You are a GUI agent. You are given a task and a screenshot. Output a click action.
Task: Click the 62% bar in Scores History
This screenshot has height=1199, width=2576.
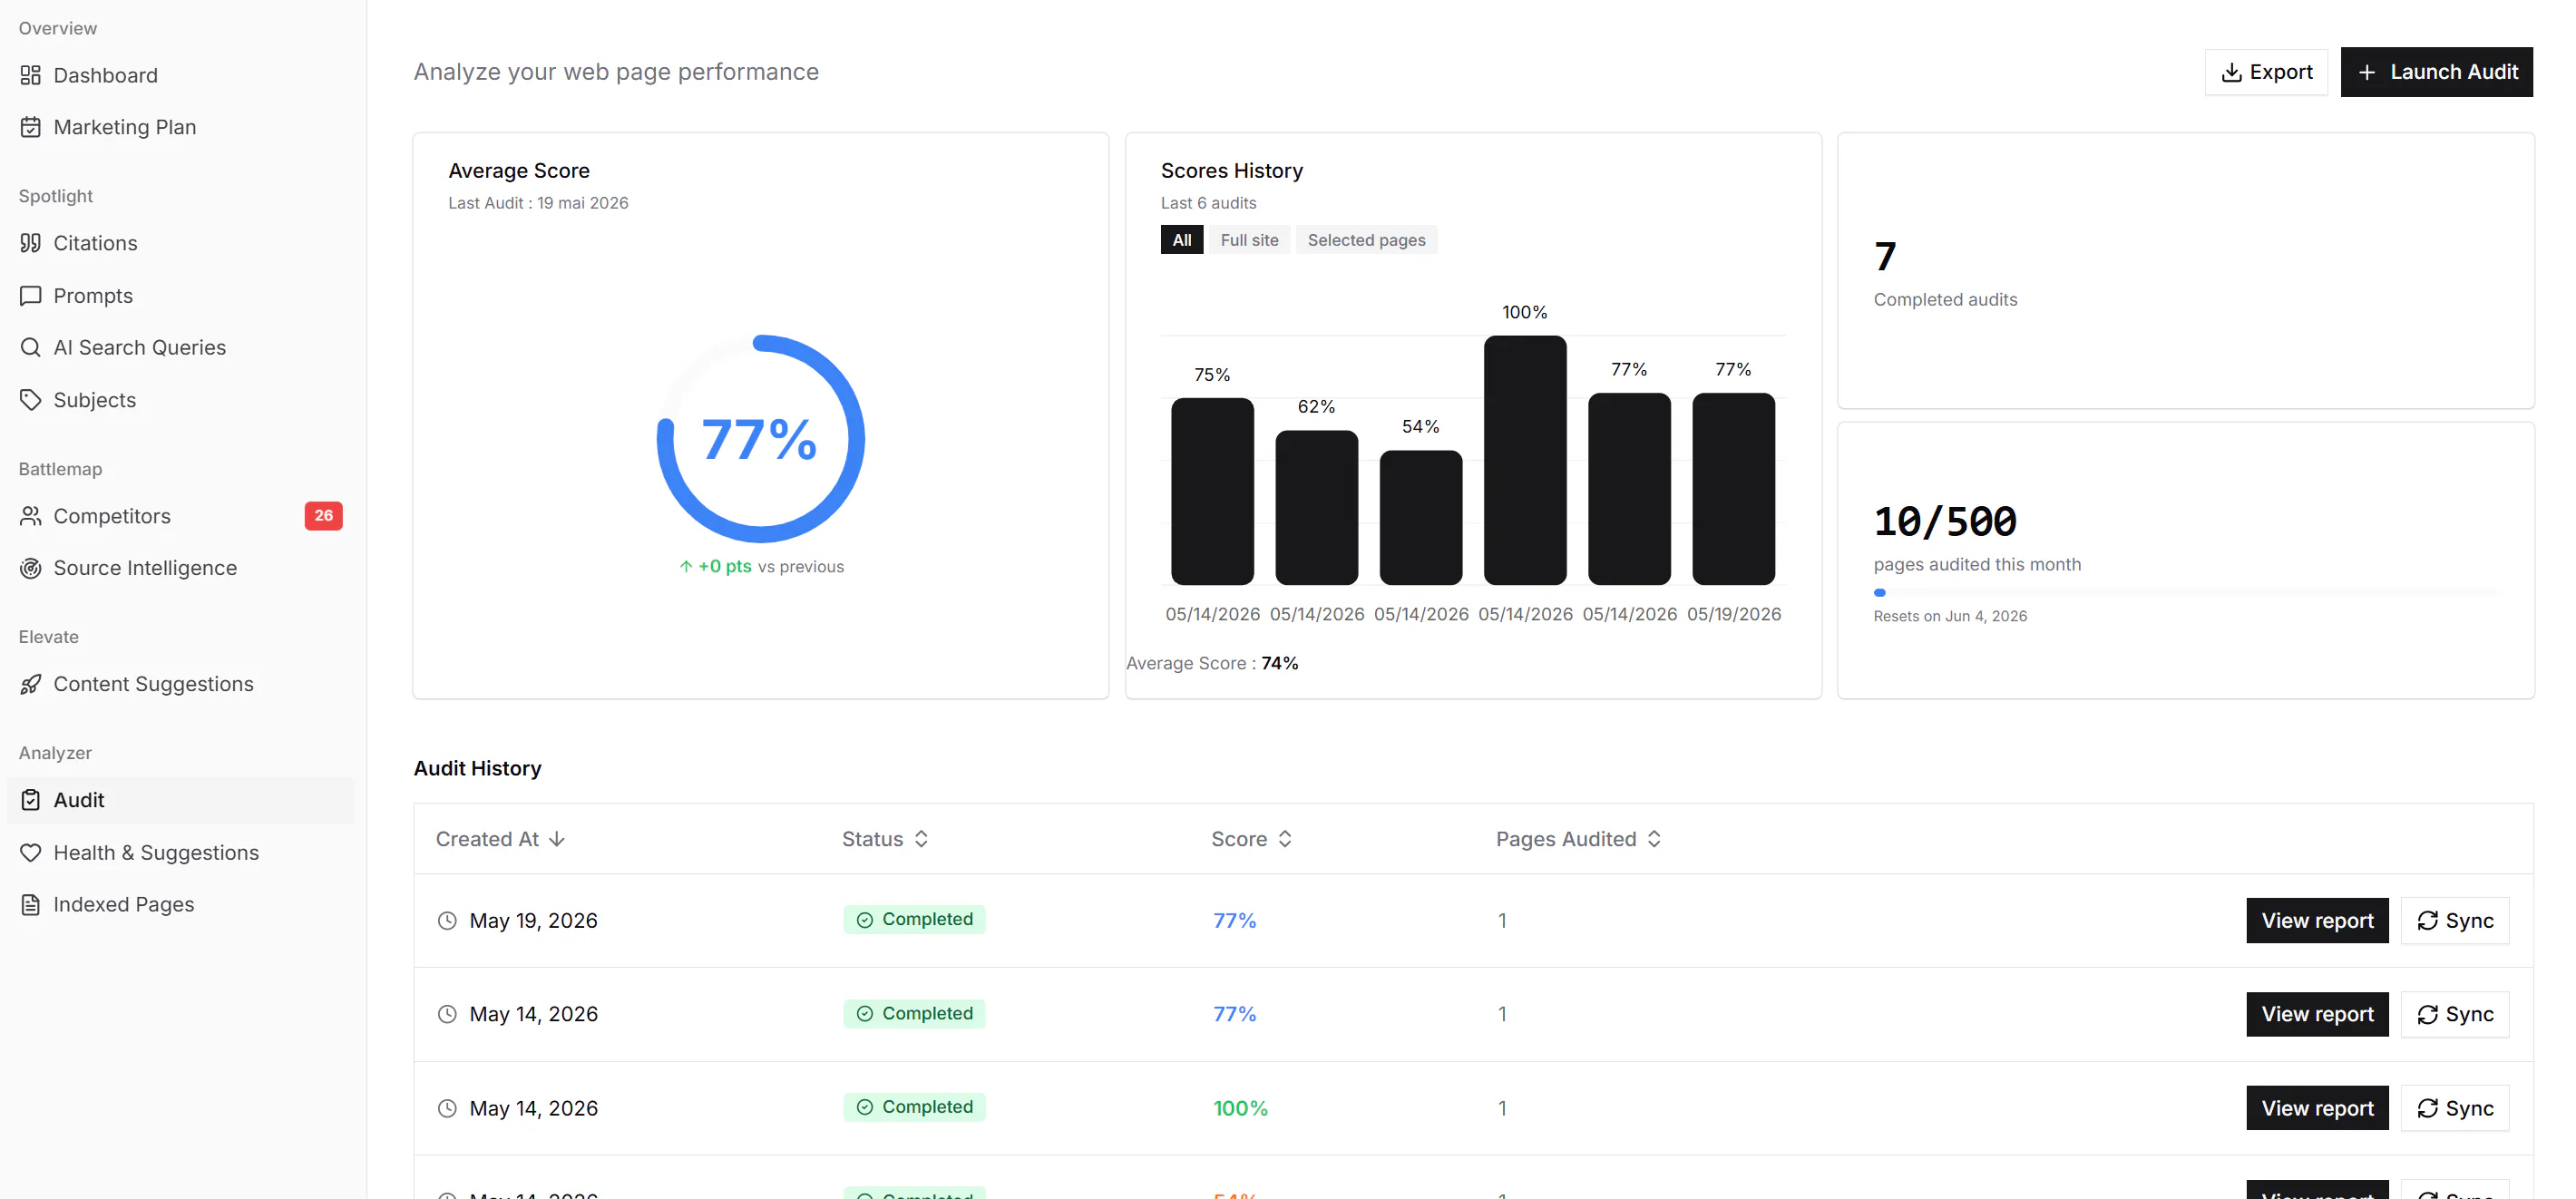tap(1317, 508)
